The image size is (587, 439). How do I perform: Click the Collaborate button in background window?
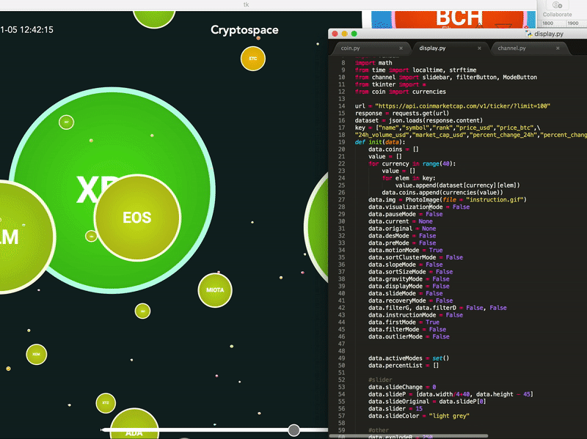click(x=558, y=10)
